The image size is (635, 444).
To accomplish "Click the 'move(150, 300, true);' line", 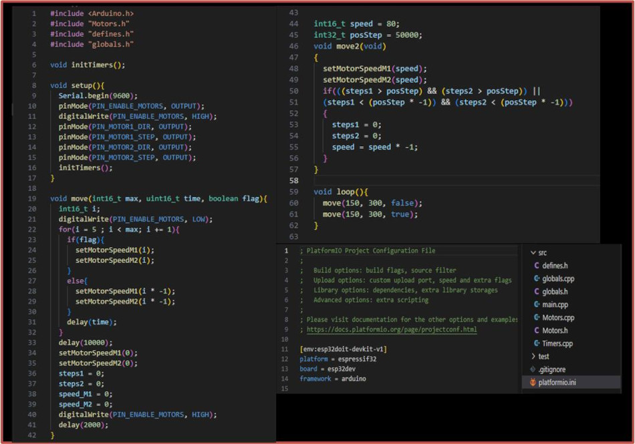I will [x=370, y=214].
